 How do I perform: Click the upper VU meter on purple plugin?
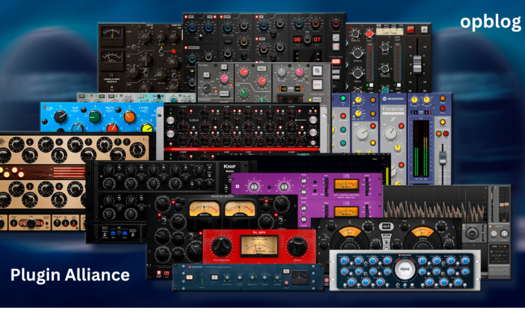(x=346, y=186)
